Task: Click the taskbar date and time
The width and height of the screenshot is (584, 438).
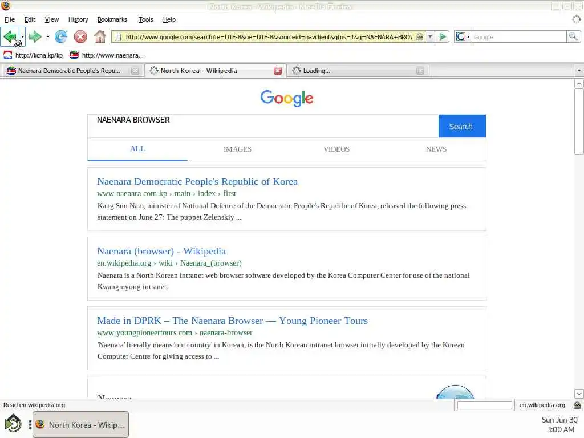Action: click(x=559, y=424)
